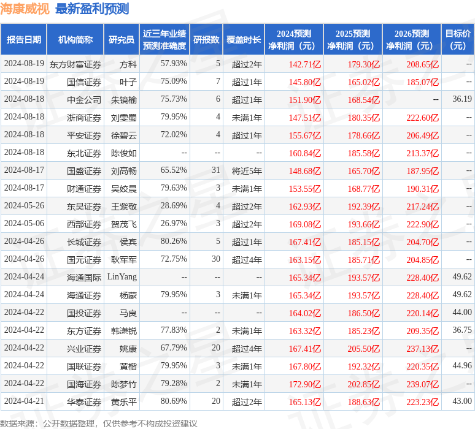Click the 2026预测净利润 column header
This screenshot has height=429, width=475.
click(412, 40)
